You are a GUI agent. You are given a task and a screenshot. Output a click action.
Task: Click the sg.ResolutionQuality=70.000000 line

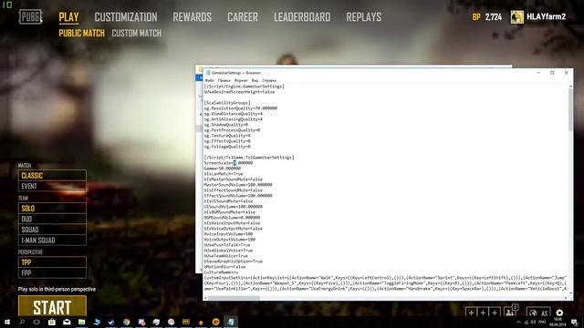[x=241, y=108]
